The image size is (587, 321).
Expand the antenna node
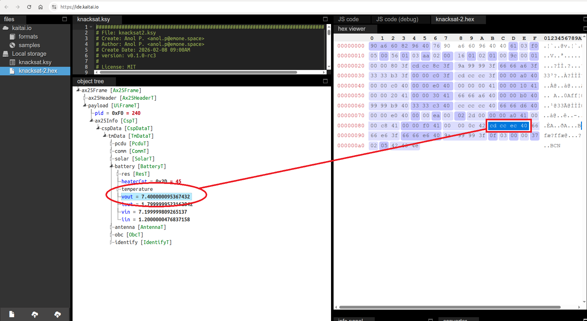(x=111, y=227)
